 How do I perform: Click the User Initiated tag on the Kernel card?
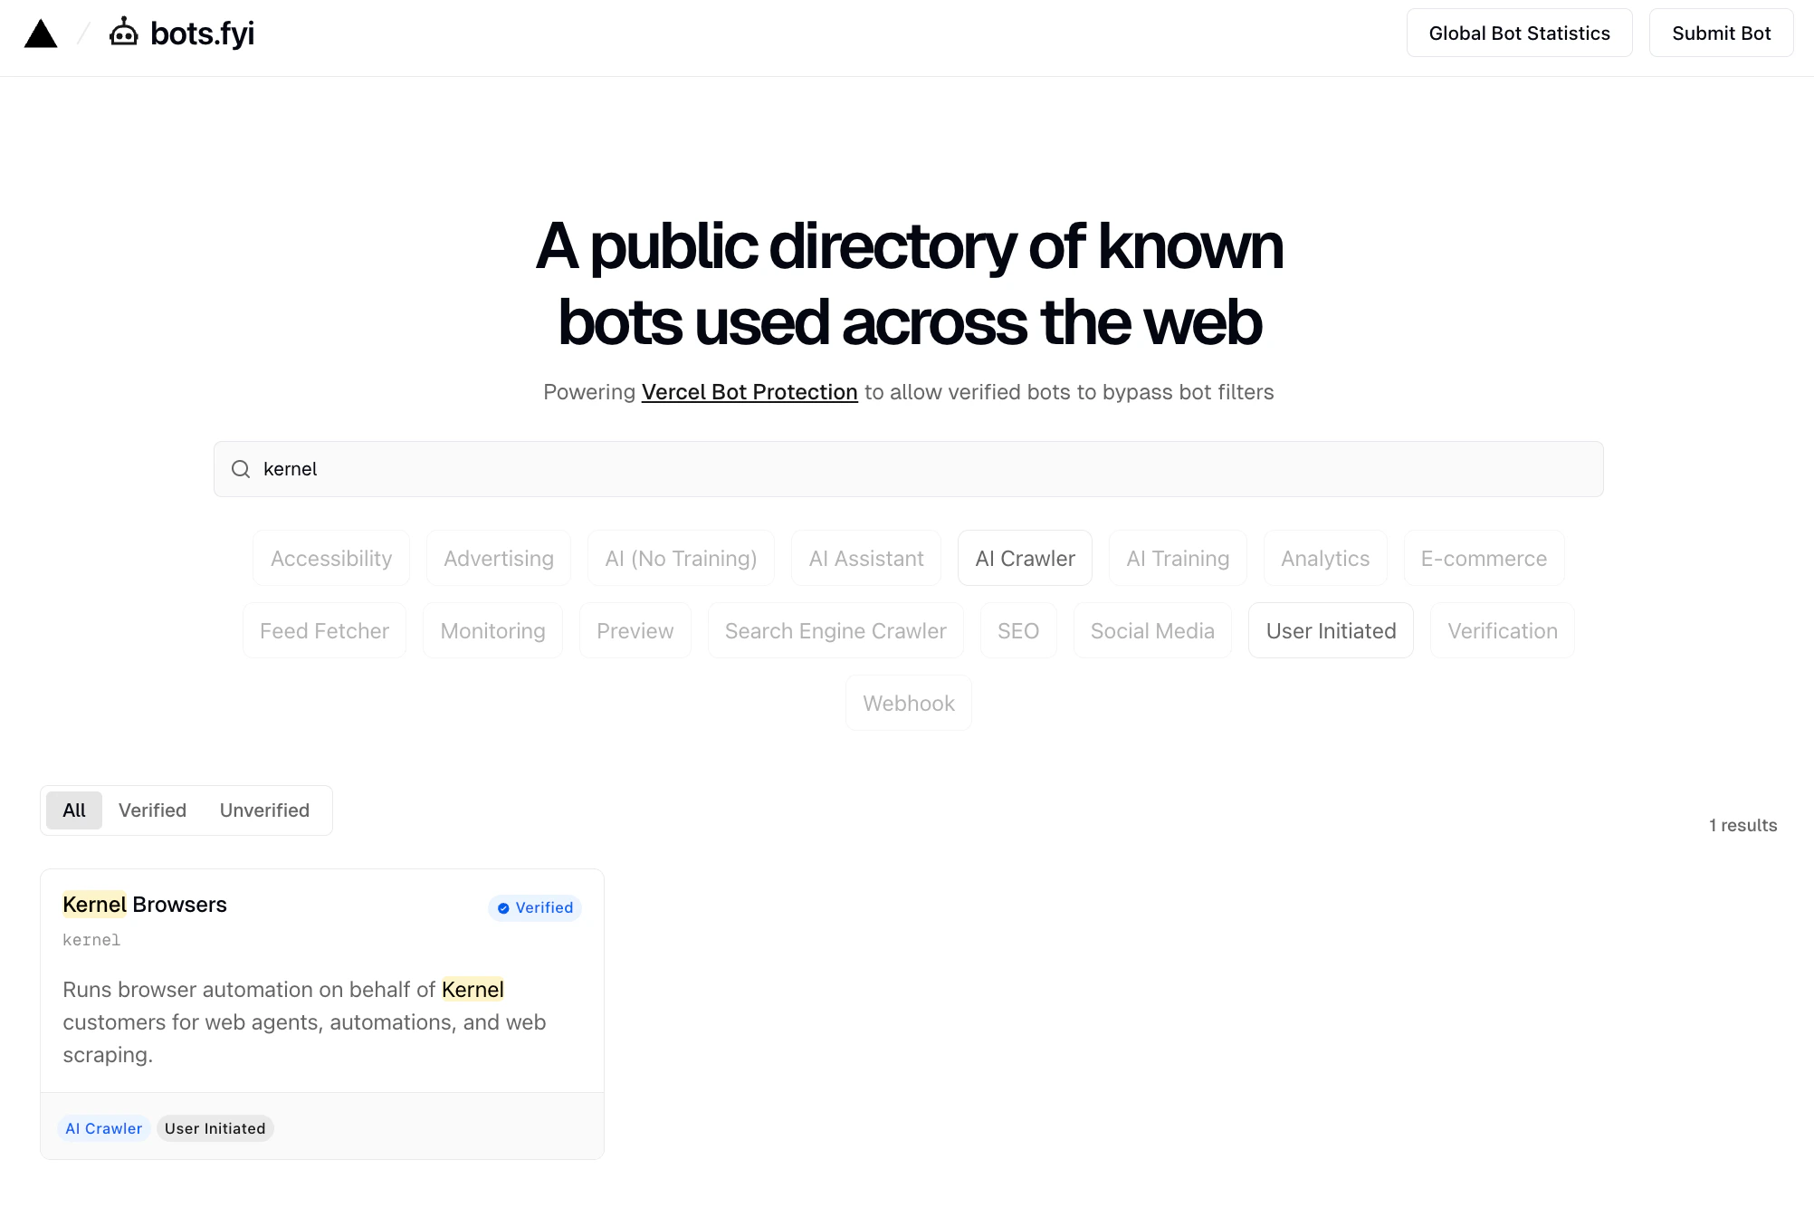point(215,1128)
